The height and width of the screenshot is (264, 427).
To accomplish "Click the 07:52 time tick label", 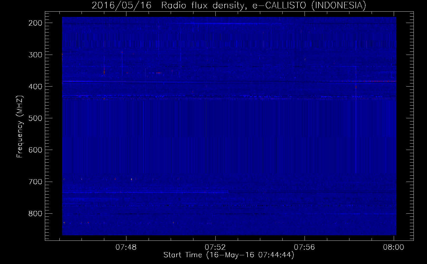I will point(215,247).
